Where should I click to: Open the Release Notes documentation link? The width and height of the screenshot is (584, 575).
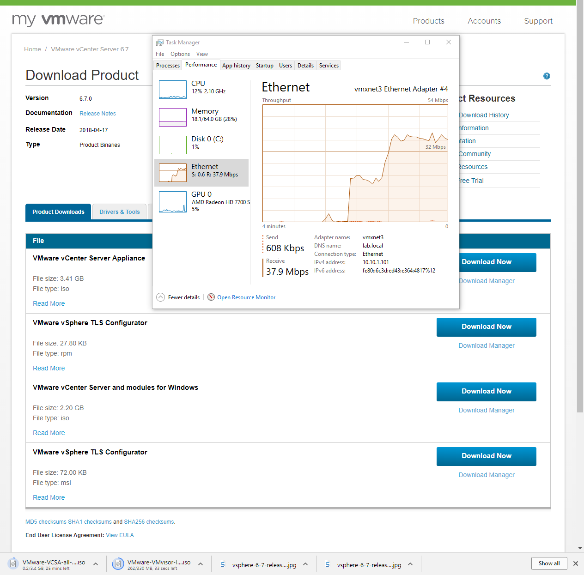(x=97, y=114)
